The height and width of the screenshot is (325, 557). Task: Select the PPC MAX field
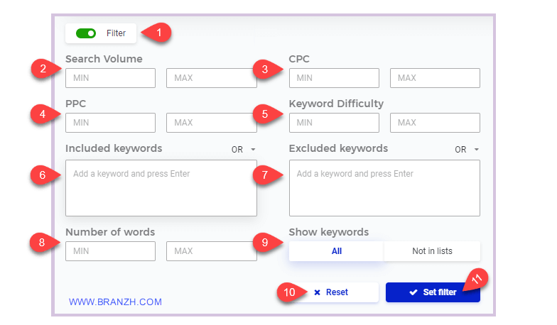coord(212,123)
